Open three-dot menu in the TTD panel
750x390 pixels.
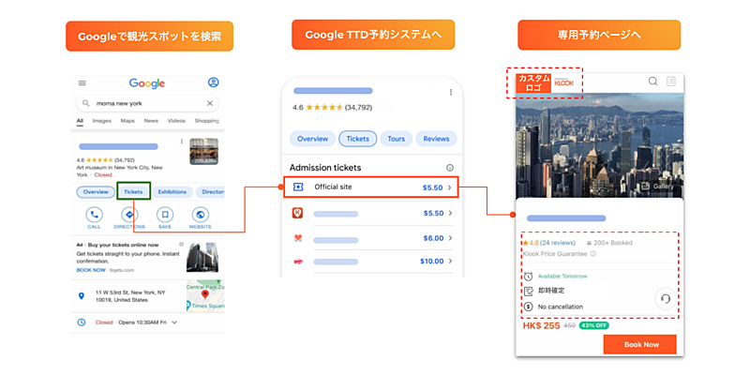pyautogui.click(x=451, y=92)
